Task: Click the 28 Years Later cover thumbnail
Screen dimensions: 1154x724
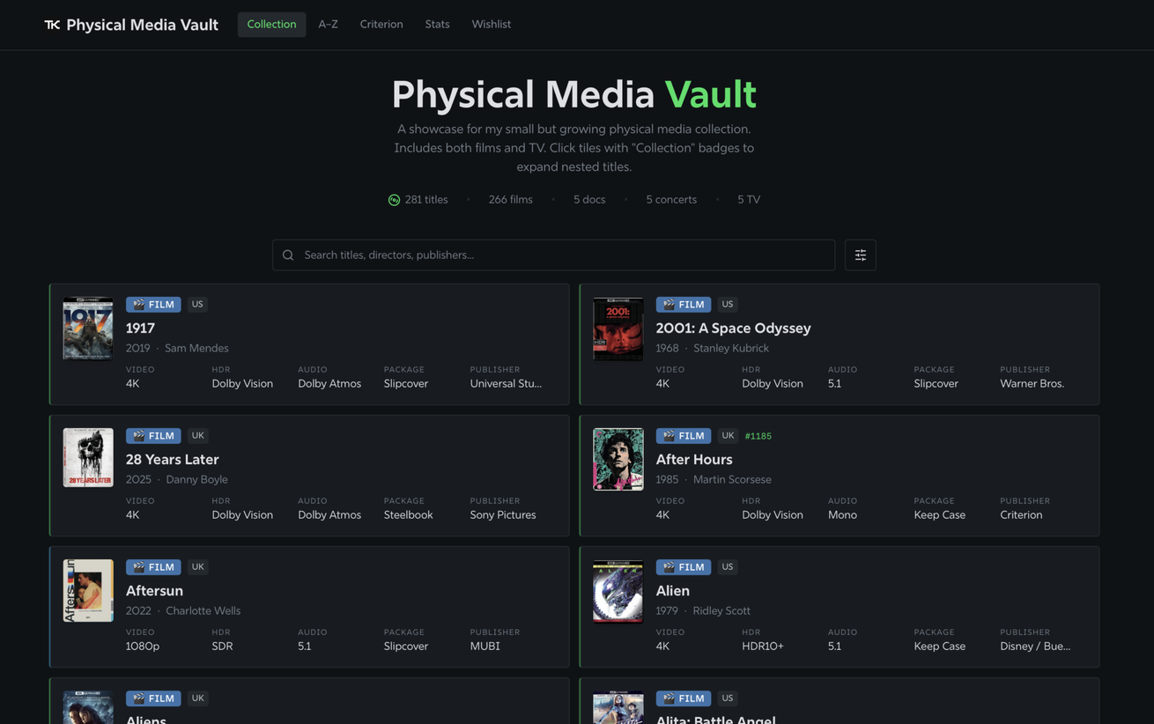Action: (88, 458)
